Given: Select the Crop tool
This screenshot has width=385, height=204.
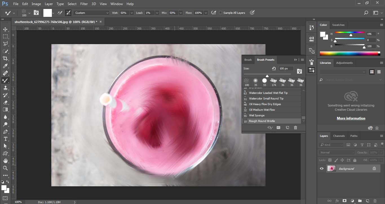Looking at the screenshot, I should [x=5, y=58].
